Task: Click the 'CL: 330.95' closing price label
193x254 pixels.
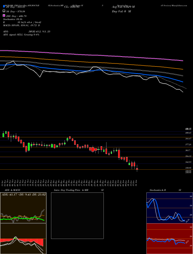Action: point(72,7)
